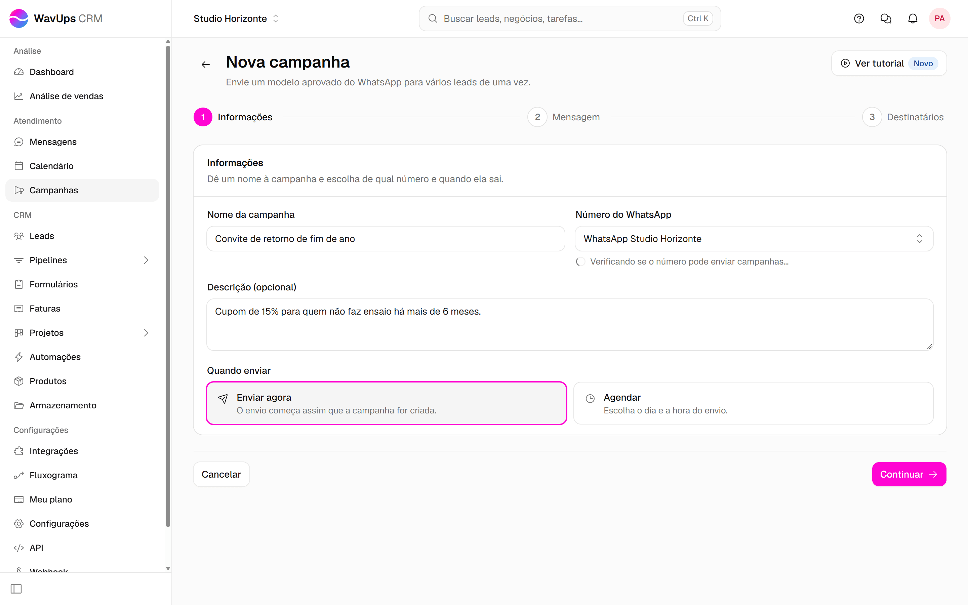Open Fluxograma
Viewport: 968px width, 605px height.
82,475
